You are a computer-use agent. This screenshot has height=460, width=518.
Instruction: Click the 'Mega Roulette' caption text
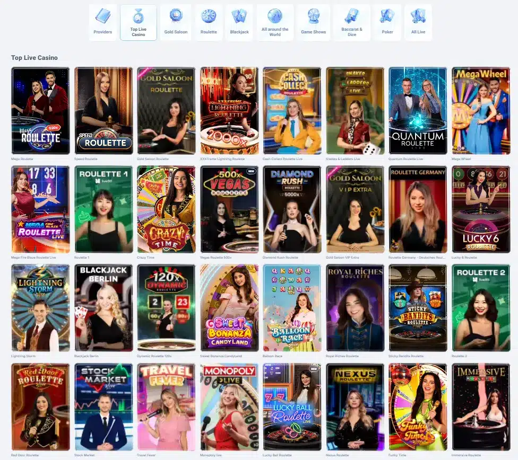coord(22,159)
